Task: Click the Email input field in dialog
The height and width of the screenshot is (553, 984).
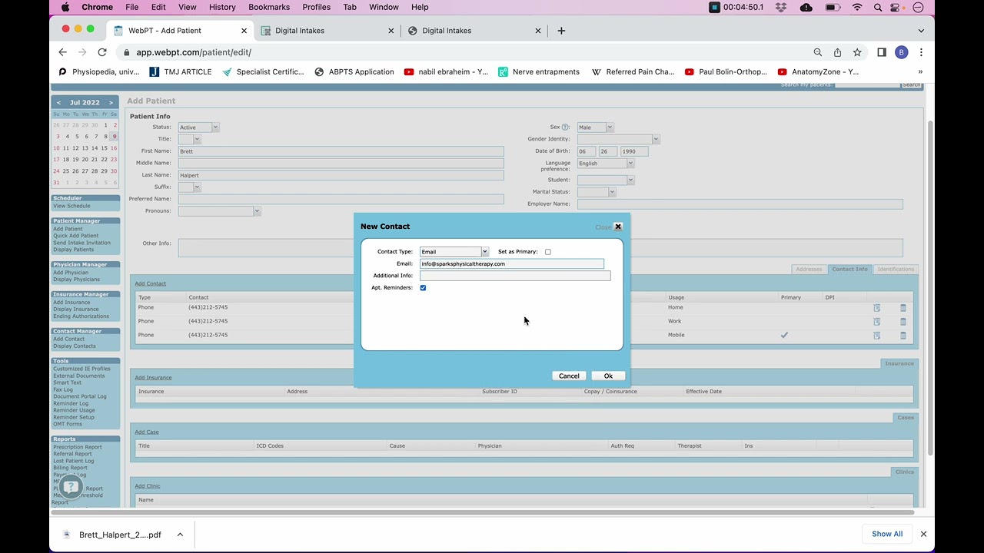Action: pos(512,263)
